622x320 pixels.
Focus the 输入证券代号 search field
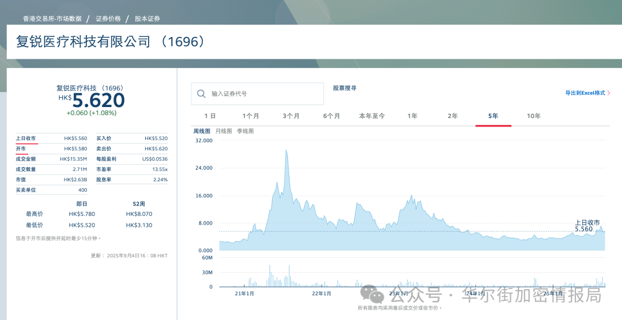(257, 94)
